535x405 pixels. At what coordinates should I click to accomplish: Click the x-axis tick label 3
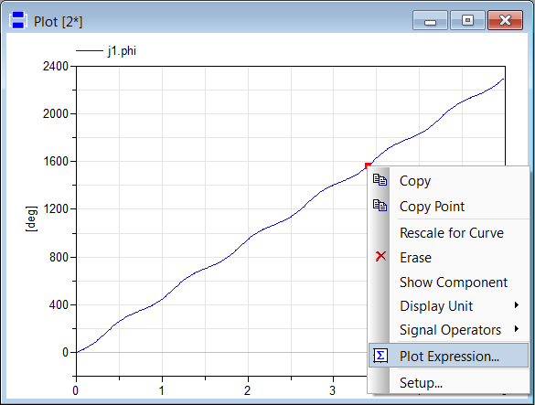pyautogui.click(x=333, y=390)
